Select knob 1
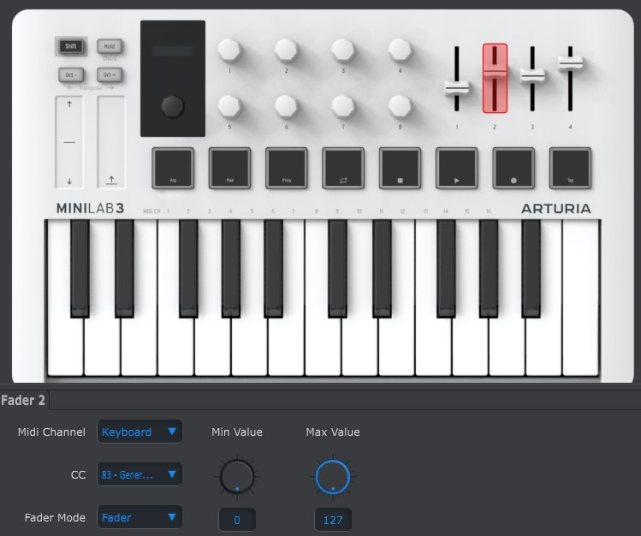The width and height of the screenshot is (641, 536). 229,50
